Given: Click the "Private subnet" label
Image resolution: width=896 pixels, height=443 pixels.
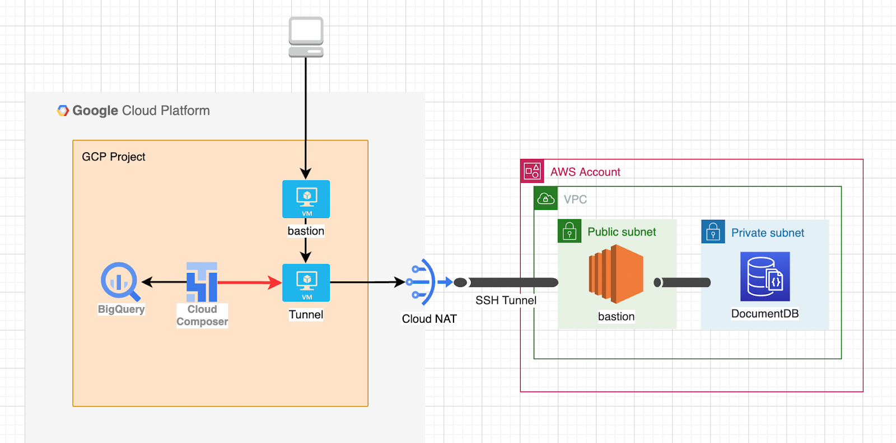Looking at the screenshot, I should click(768, 233).
